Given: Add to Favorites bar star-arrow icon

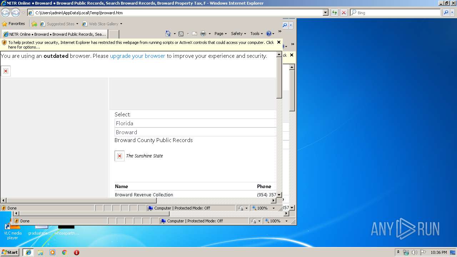Looking at the screenshot, I should 34,24.
